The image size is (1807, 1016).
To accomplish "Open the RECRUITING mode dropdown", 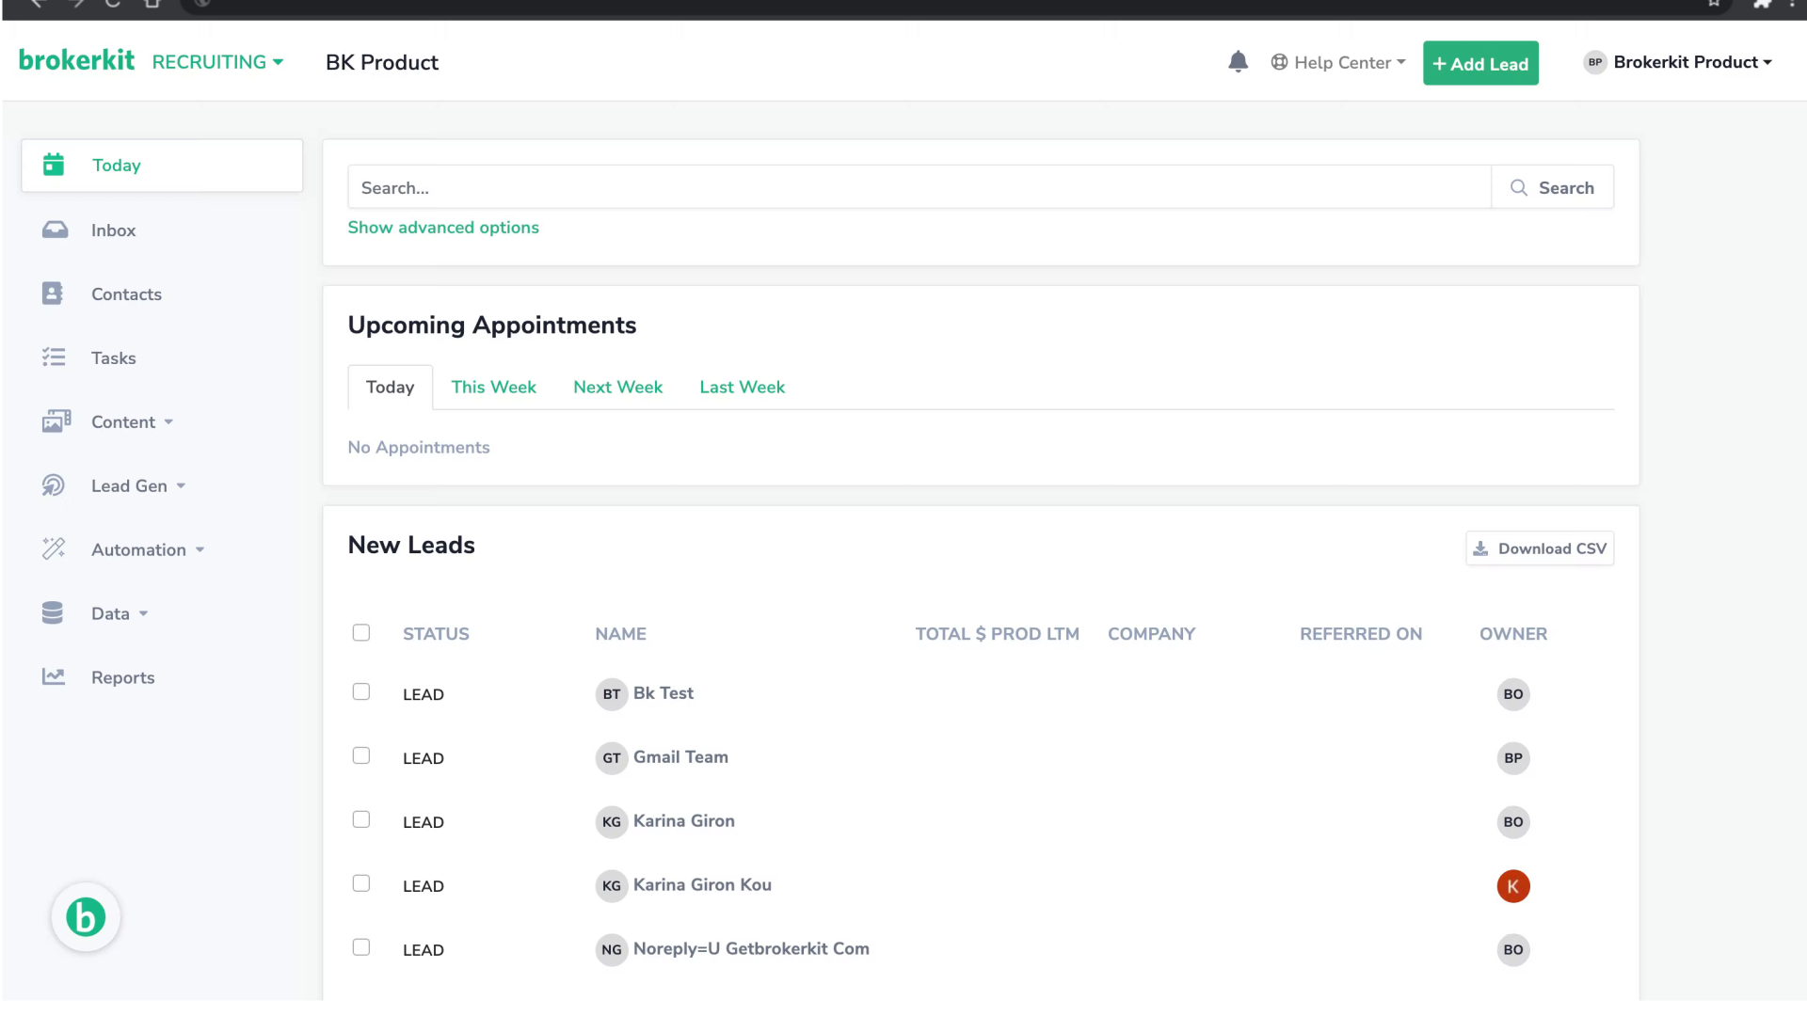I will point(217,62).
